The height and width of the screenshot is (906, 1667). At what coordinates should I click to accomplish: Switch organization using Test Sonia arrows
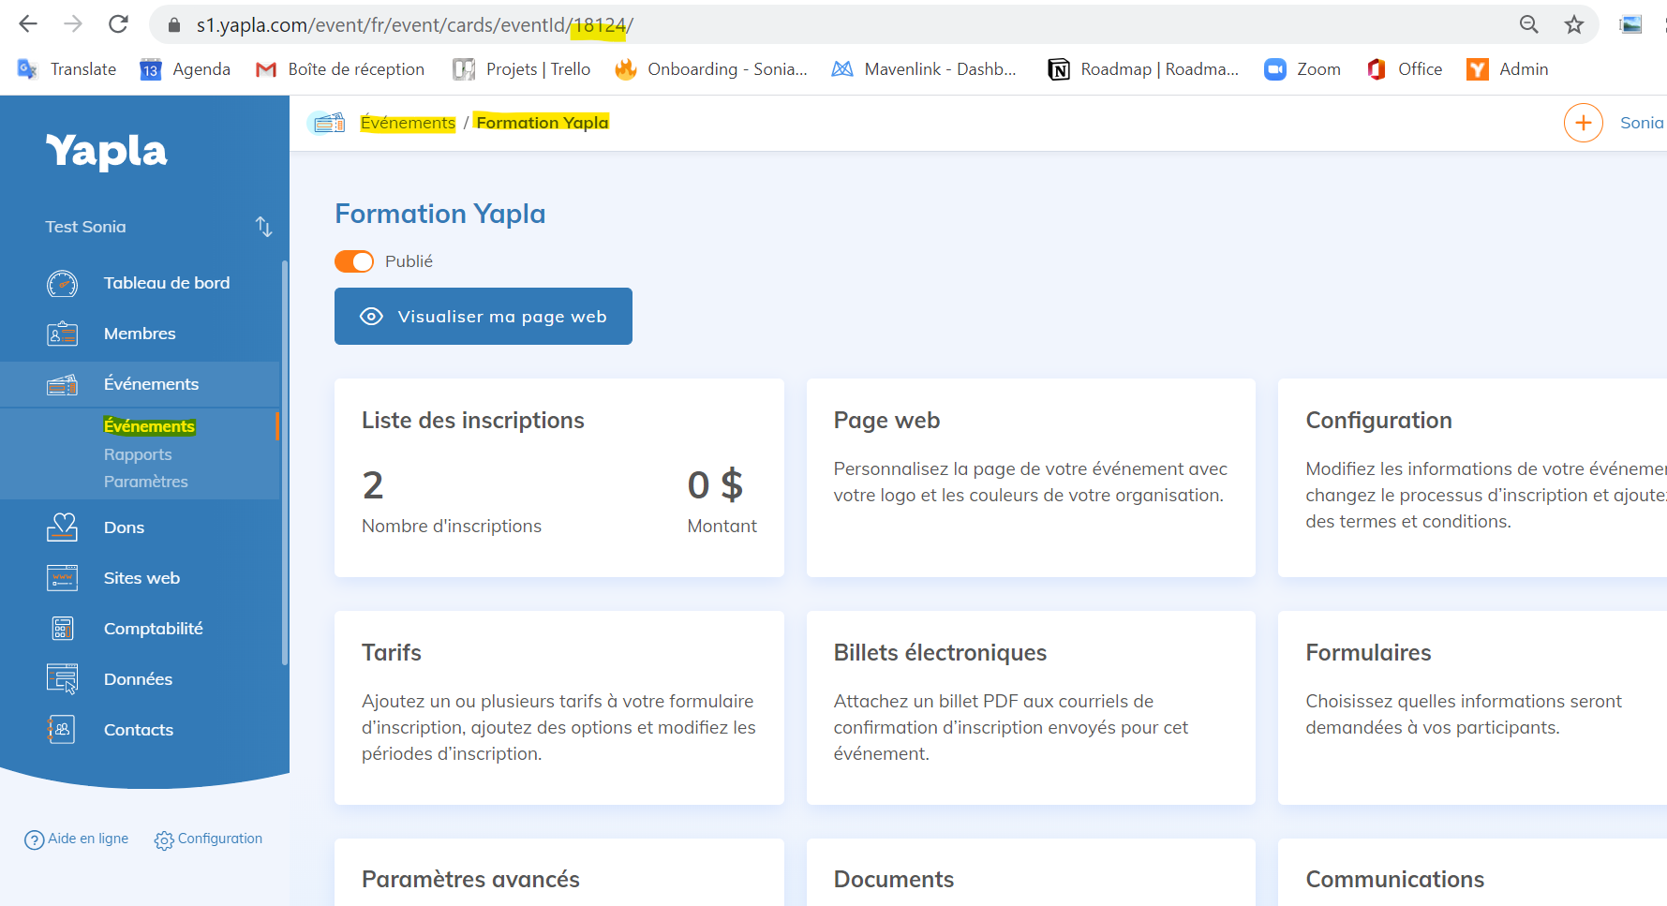[263, 227]
